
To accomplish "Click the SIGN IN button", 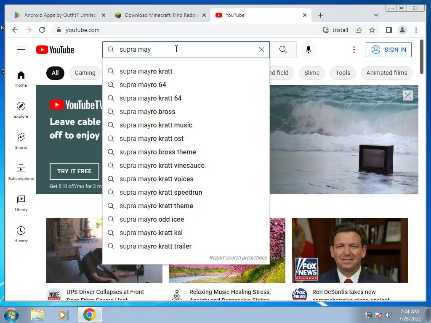I will point(388,50).
